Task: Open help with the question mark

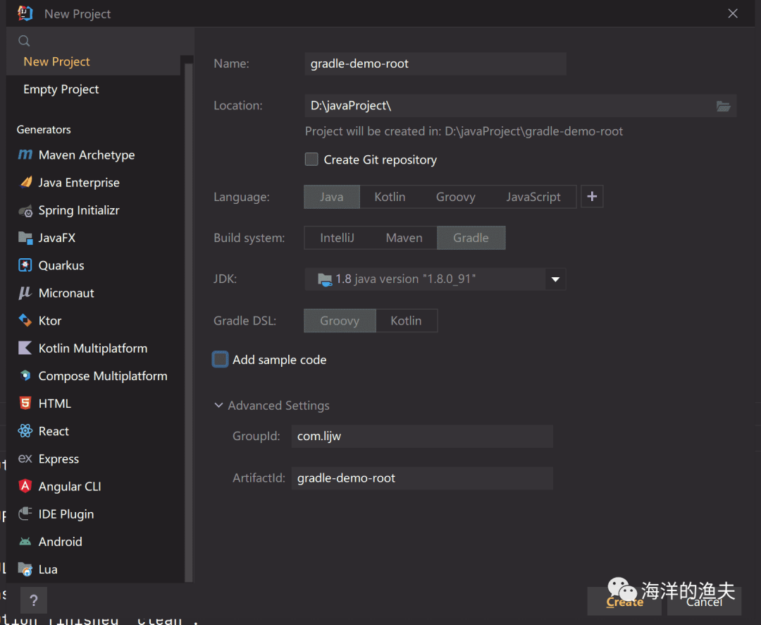Action: (x=34, y=601)
